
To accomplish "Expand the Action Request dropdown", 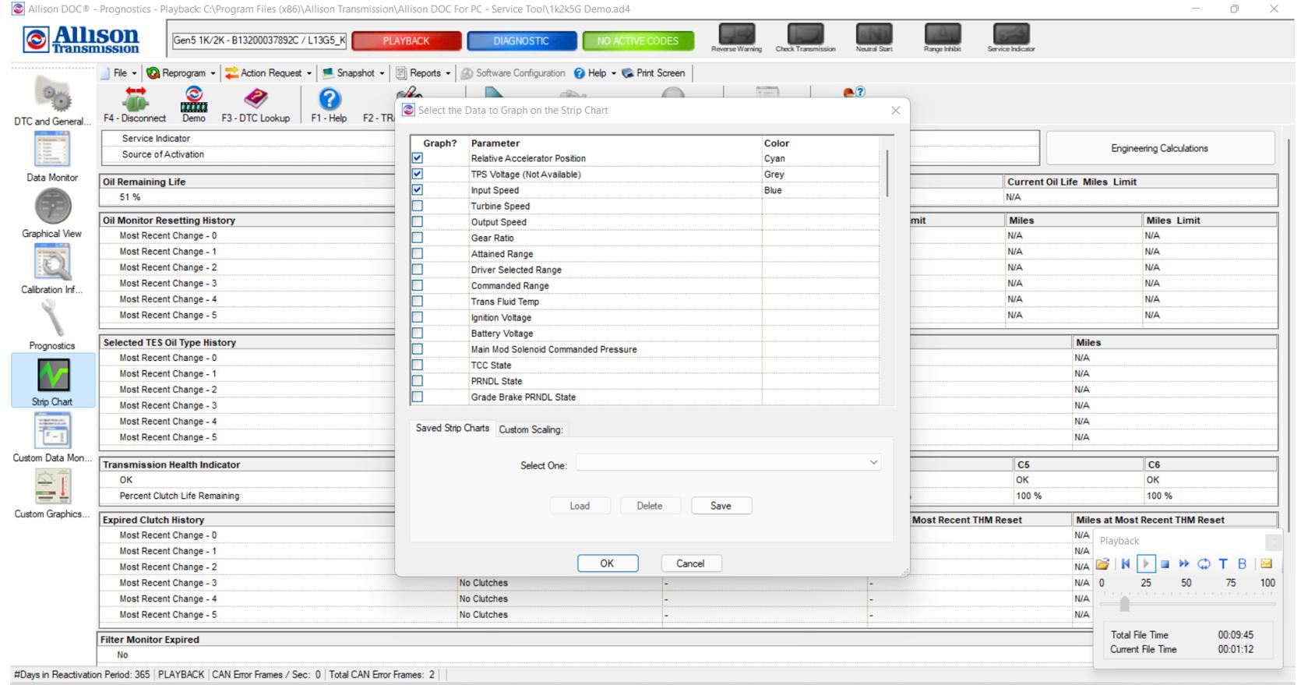I will click(269, 73).
